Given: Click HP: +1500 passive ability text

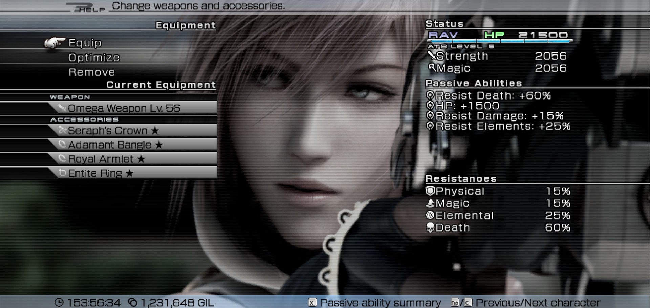Looking at the screenshot, I should point(468,106).
